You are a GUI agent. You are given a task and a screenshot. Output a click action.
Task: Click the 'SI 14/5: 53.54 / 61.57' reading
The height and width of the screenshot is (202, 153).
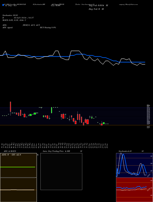24,18
